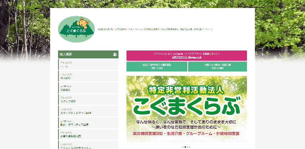The image size is (305, 149).
Task: Open the 法人紹介 sidebar item
Action: tap(88, 76)
